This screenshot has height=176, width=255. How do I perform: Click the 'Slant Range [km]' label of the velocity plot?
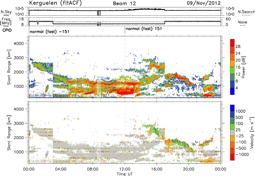pos(9,133)
